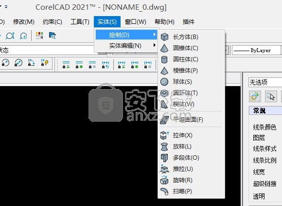Image resolution: width=282 pixels, height=206 pixels.
Task: Click the lightning-bolt auto constraint icon
Action: tap(45, 62)
